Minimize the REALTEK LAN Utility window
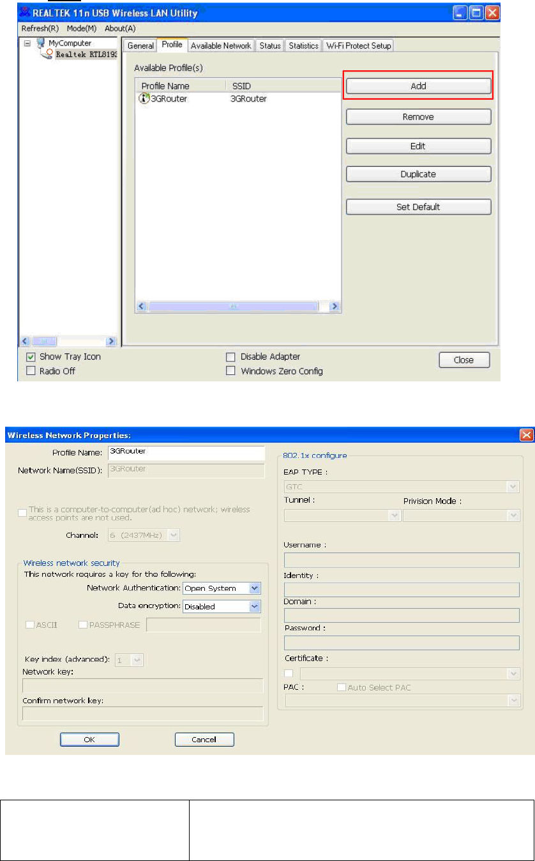The height and width of the screenshot is (861, 535). coord(461,13)
